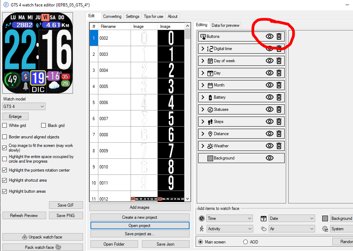Click the Statuses checkmark icon

click(210, 109)
